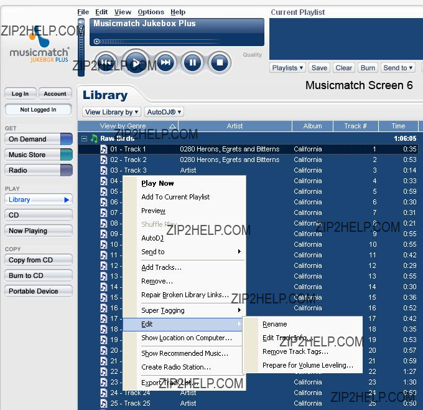The width and height of the screenshot is (423, 410).
Task: Choose Add Tracks... from context menu
Action: coord(184,267)
